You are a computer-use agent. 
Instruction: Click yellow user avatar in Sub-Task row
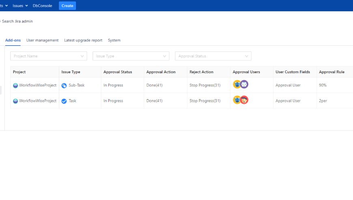pos(237,84)
